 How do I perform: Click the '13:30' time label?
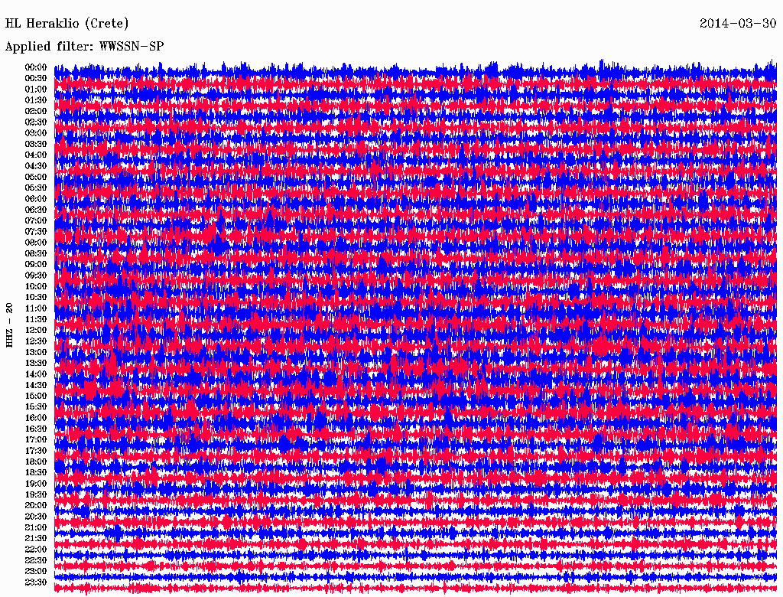pos(36,363)
